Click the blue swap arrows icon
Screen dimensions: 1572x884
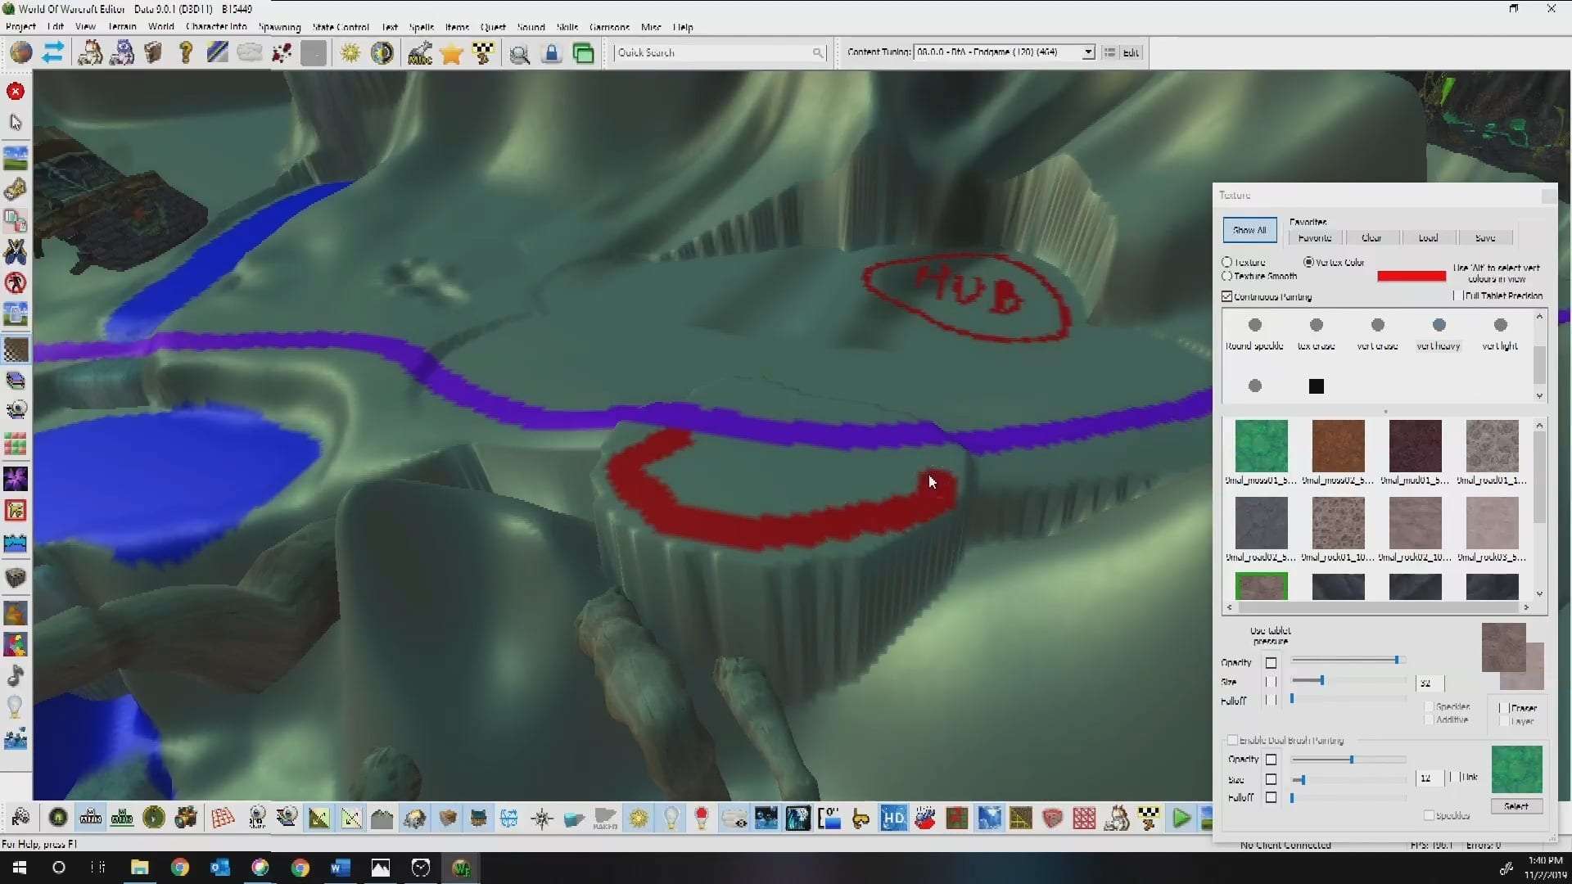[53, 53]
